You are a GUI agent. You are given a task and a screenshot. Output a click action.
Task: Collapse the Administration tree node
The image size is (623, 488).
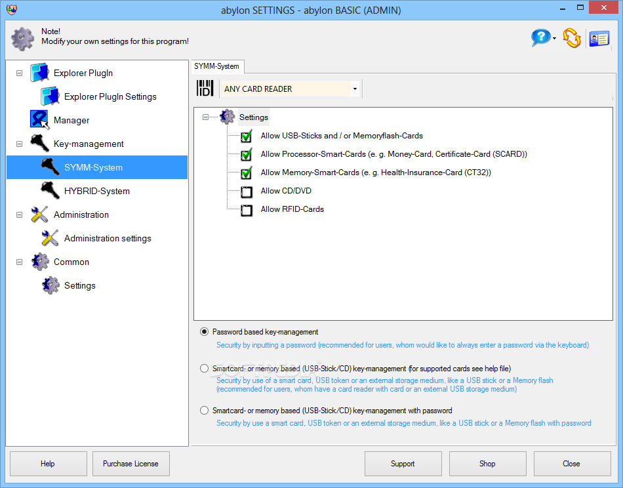19,214
